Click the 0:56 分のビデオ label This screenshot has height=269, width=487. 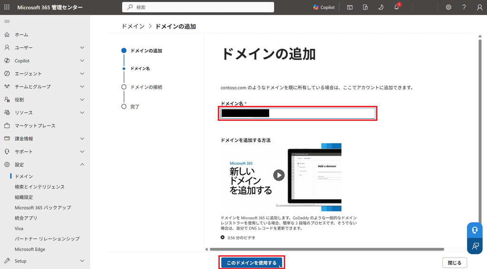(x=241, y=238)
